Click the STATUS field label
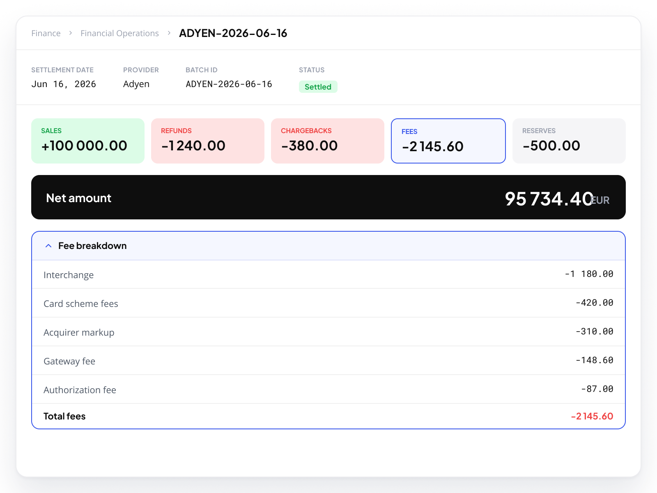Viewport: 657px width, 493px height. coord(312,70)
